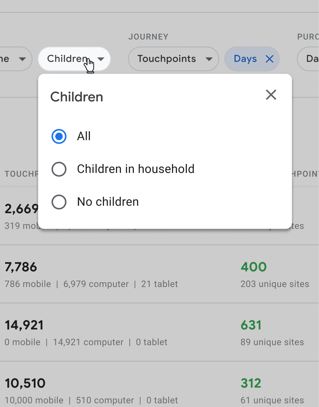Click the Children popup title
Viewport: 319px width, 407px height.
[77, 97]
